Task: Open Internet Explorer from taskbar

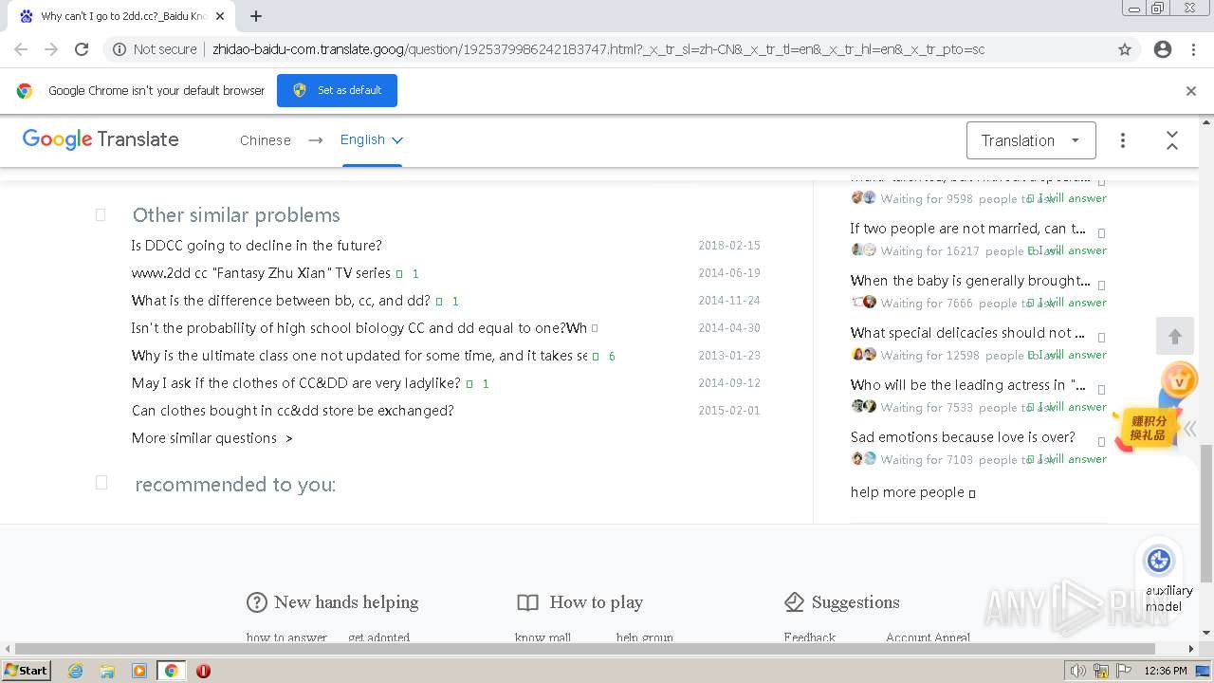Action: click(76, 671)
